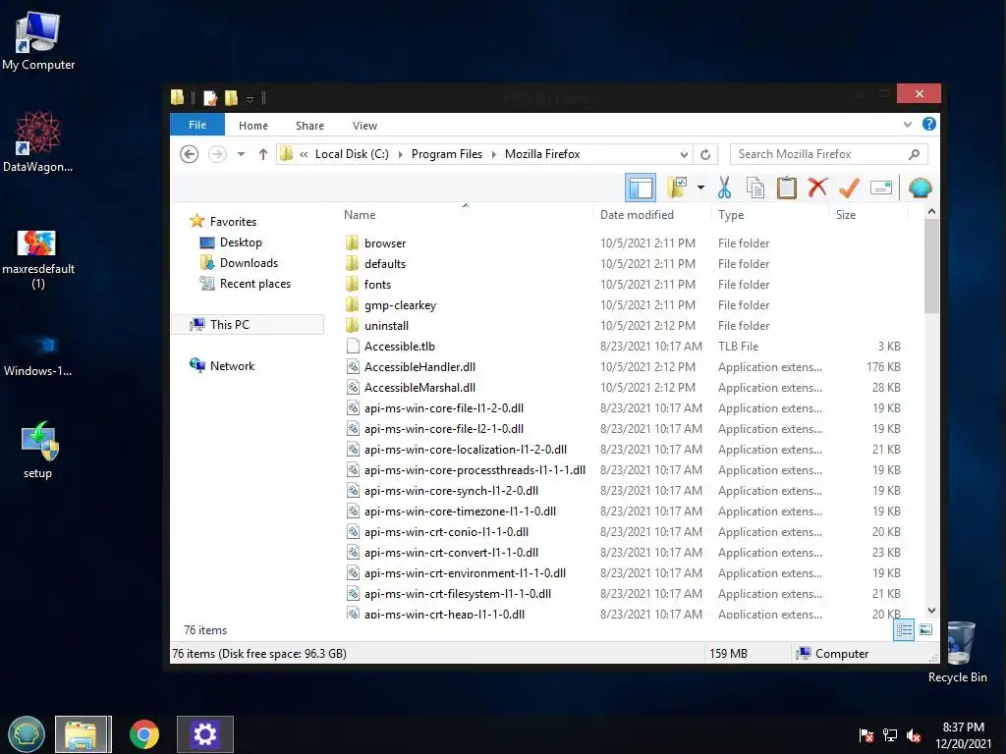Refresh the Mozilla Firefox folder
The image size is (1006, 754).
[x=705, y=154]
